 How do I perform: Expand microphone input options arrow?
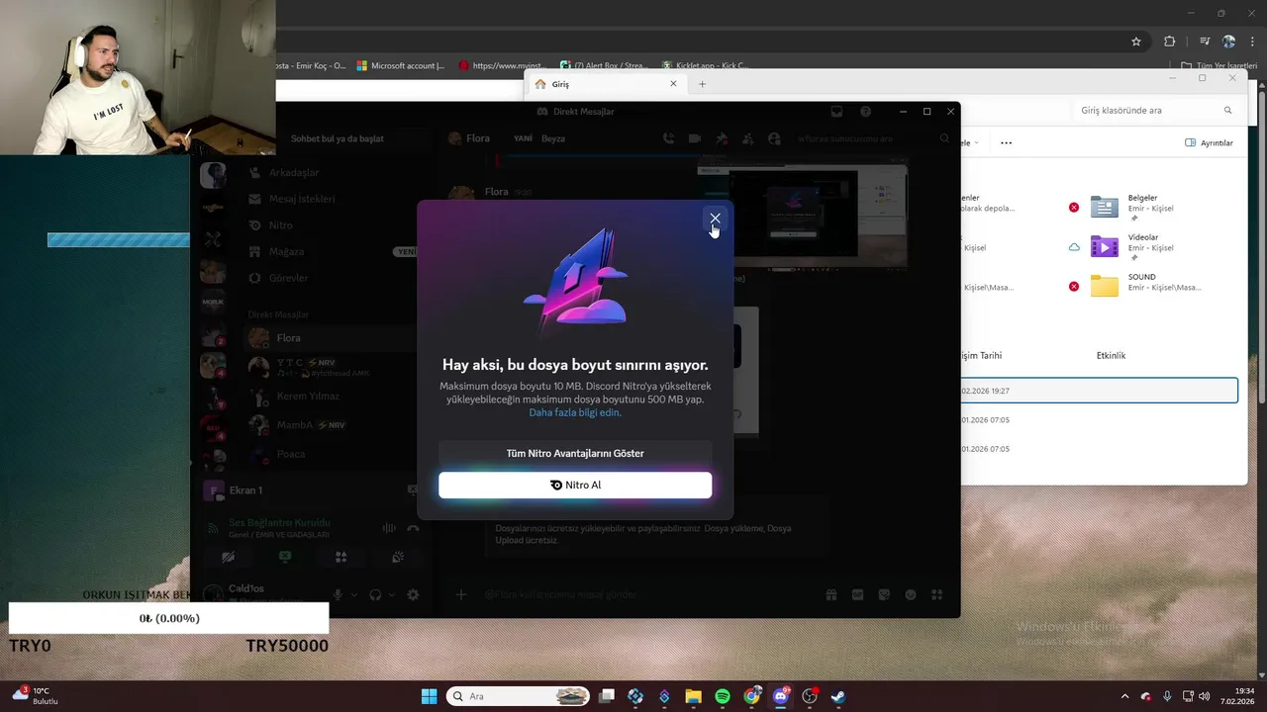tap(353, 594)
